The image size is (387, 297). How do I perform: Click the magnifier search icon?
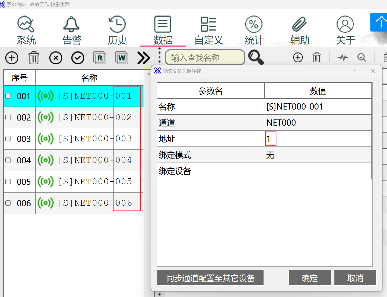coord(256,57)
